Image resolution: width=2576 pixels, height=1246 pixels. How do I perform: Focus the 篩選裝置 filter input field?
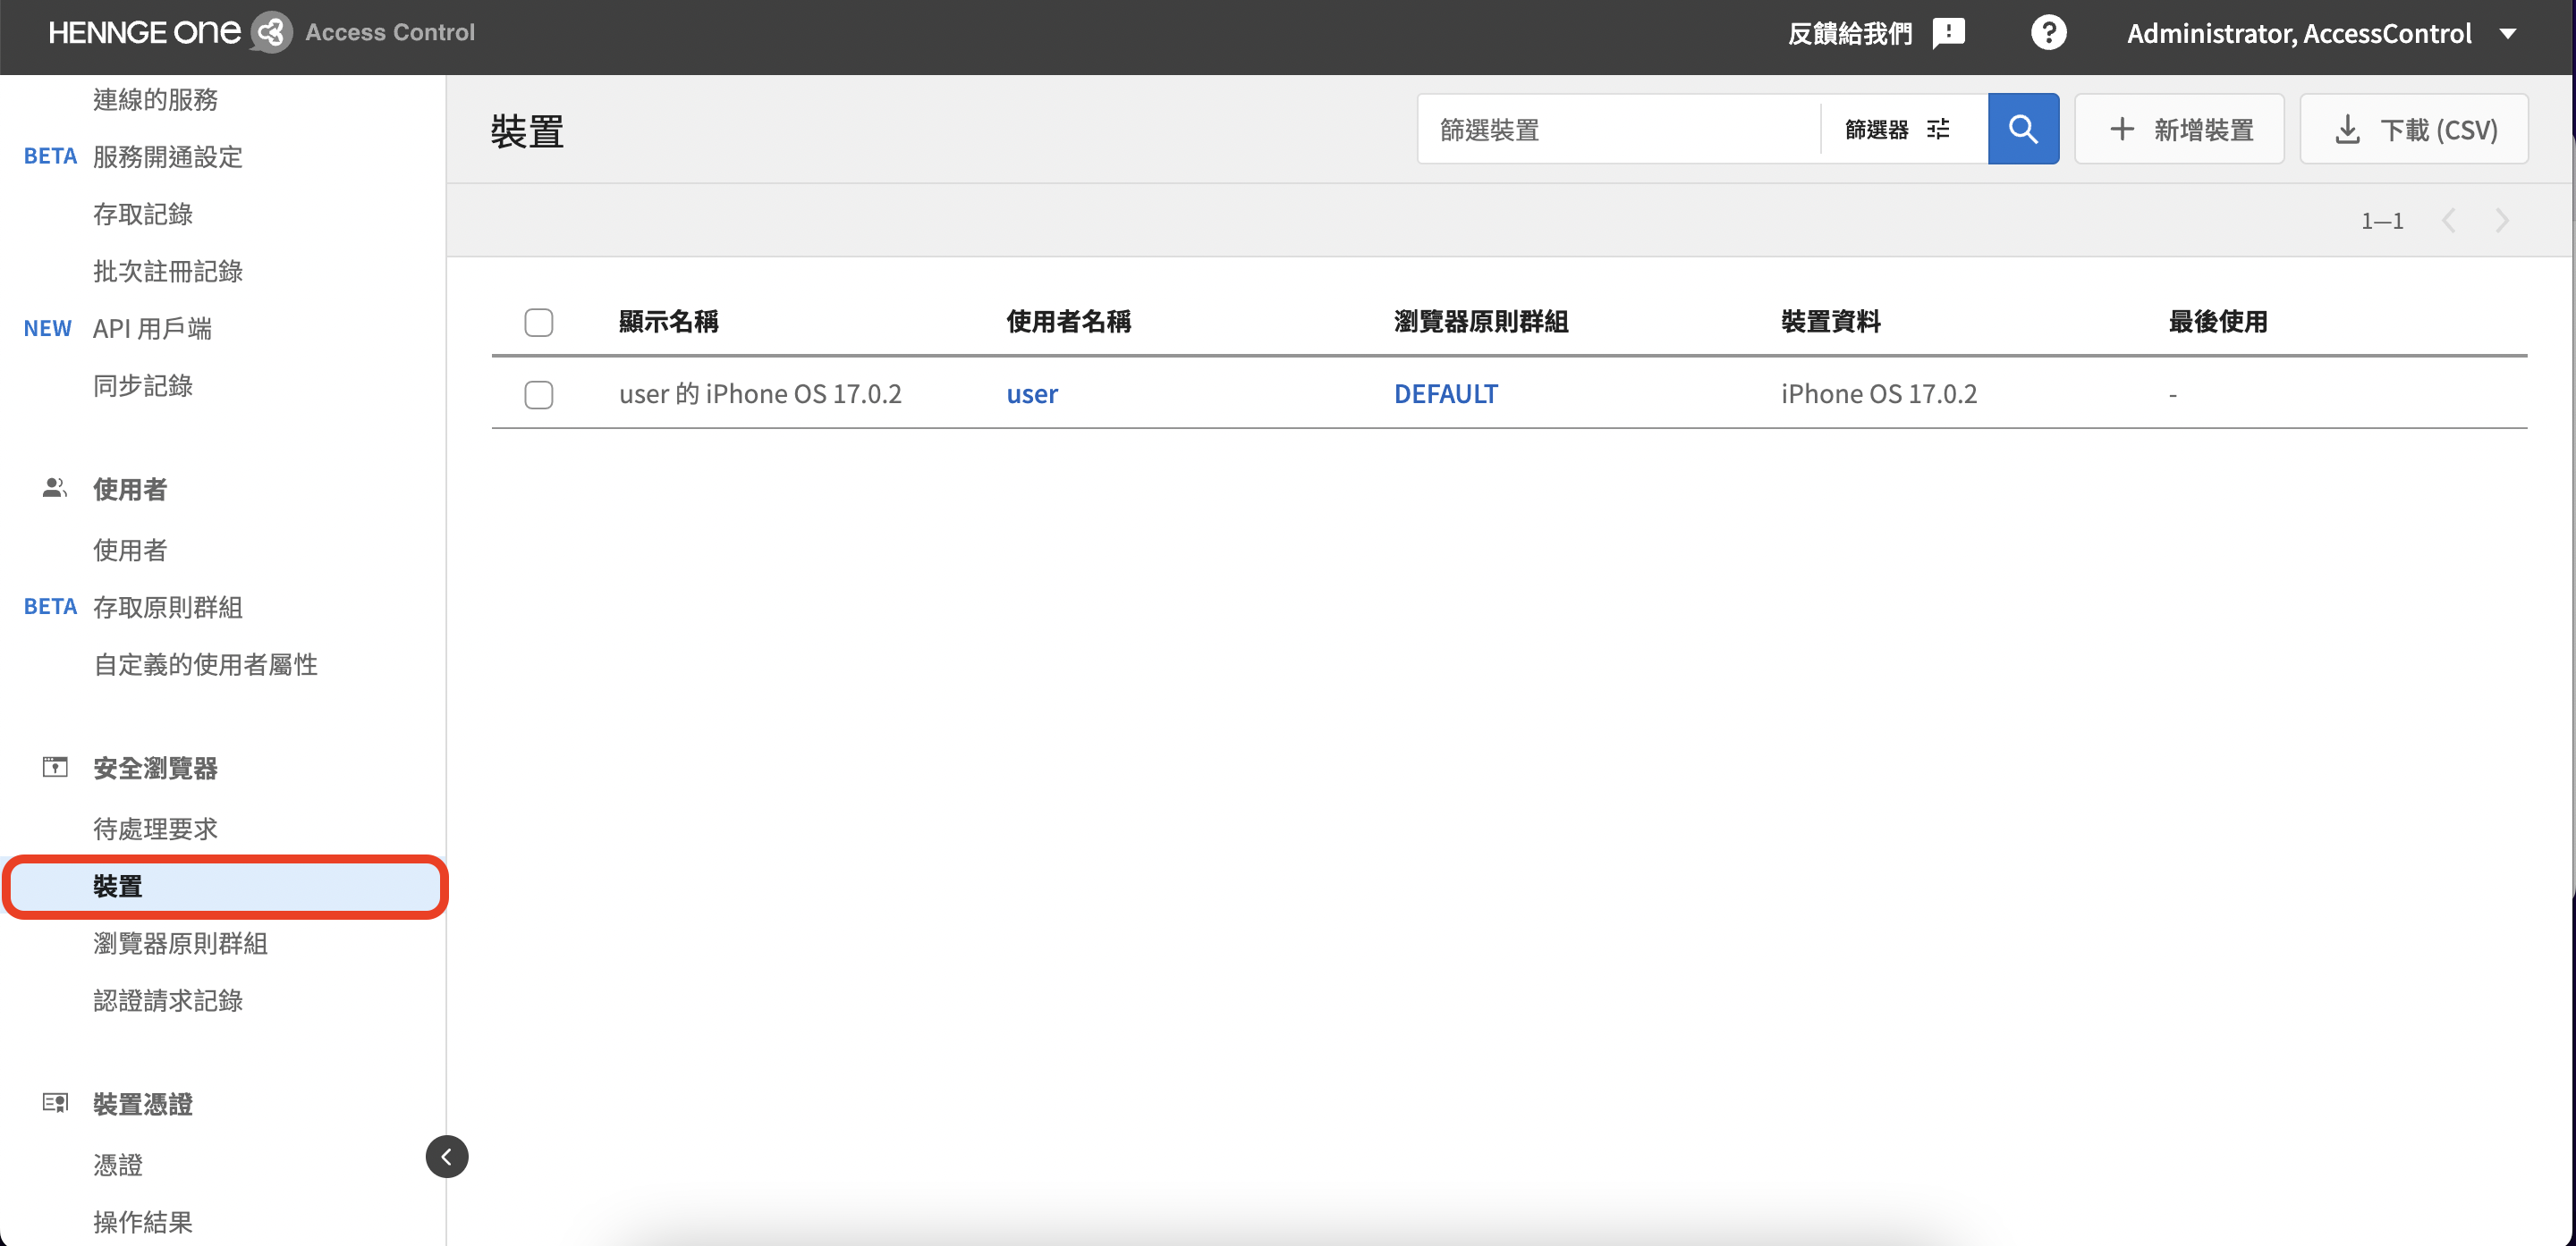[1618, 129]
